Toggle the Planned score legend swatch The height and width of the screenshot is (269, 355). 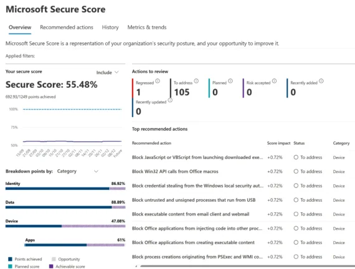10,267
